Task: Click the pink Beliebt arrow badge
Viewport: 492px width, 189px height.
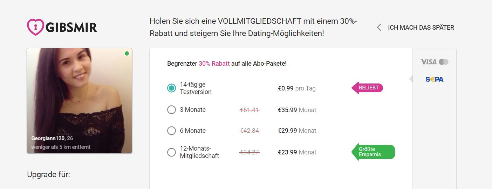Action: click(367, 88)
